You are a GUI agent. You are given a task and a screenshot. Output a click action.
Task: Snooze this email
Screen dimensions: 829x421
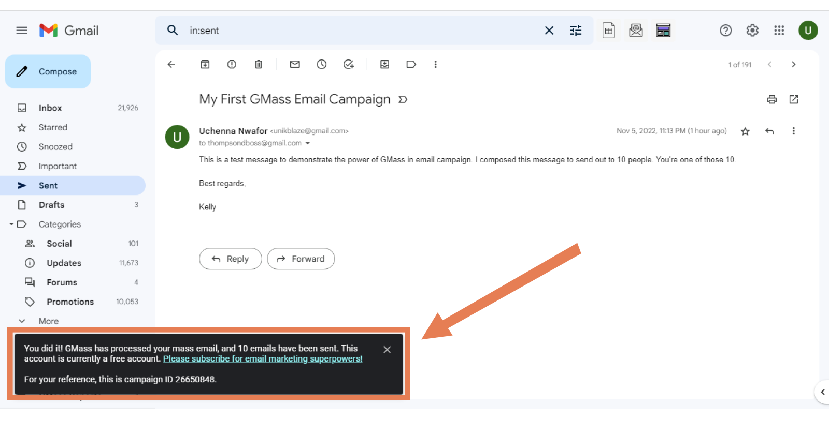[x=322, y=64]
